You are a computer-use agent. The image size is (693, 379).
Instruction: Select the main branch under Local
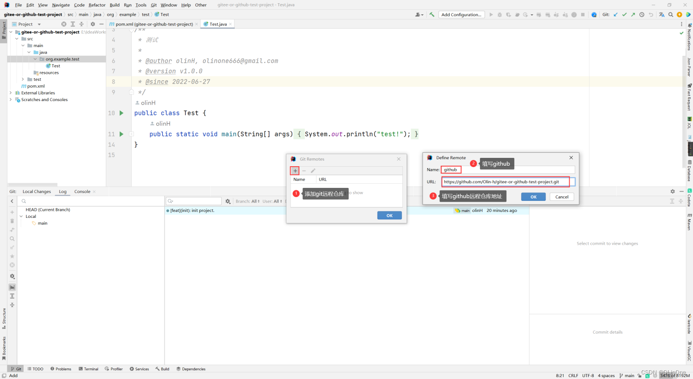[40, 223]
